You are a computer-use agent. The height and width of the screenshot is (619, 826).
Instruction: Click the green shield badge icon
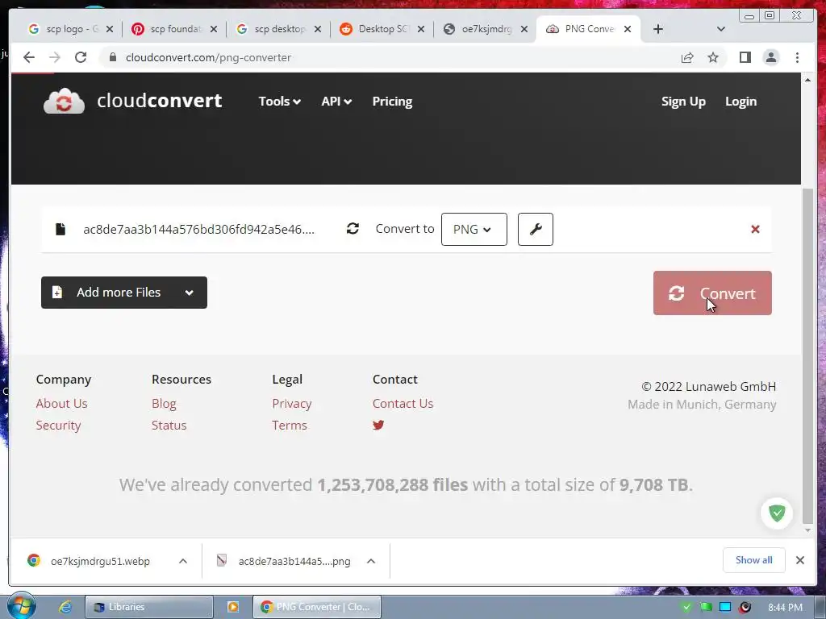[x=777, y=513]
